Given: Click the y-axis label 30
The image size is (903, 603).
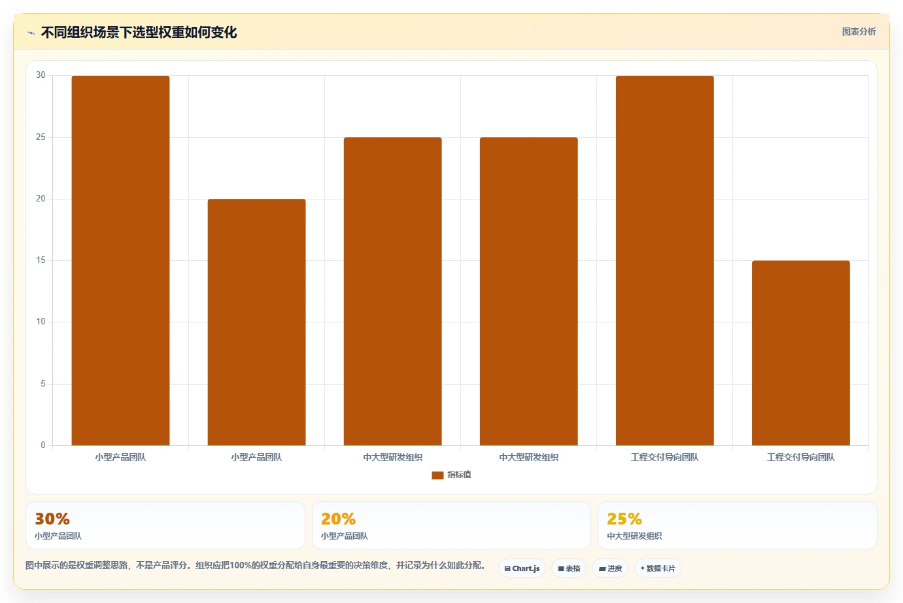Looking at the screenshot, I should [x=41, y=75].
